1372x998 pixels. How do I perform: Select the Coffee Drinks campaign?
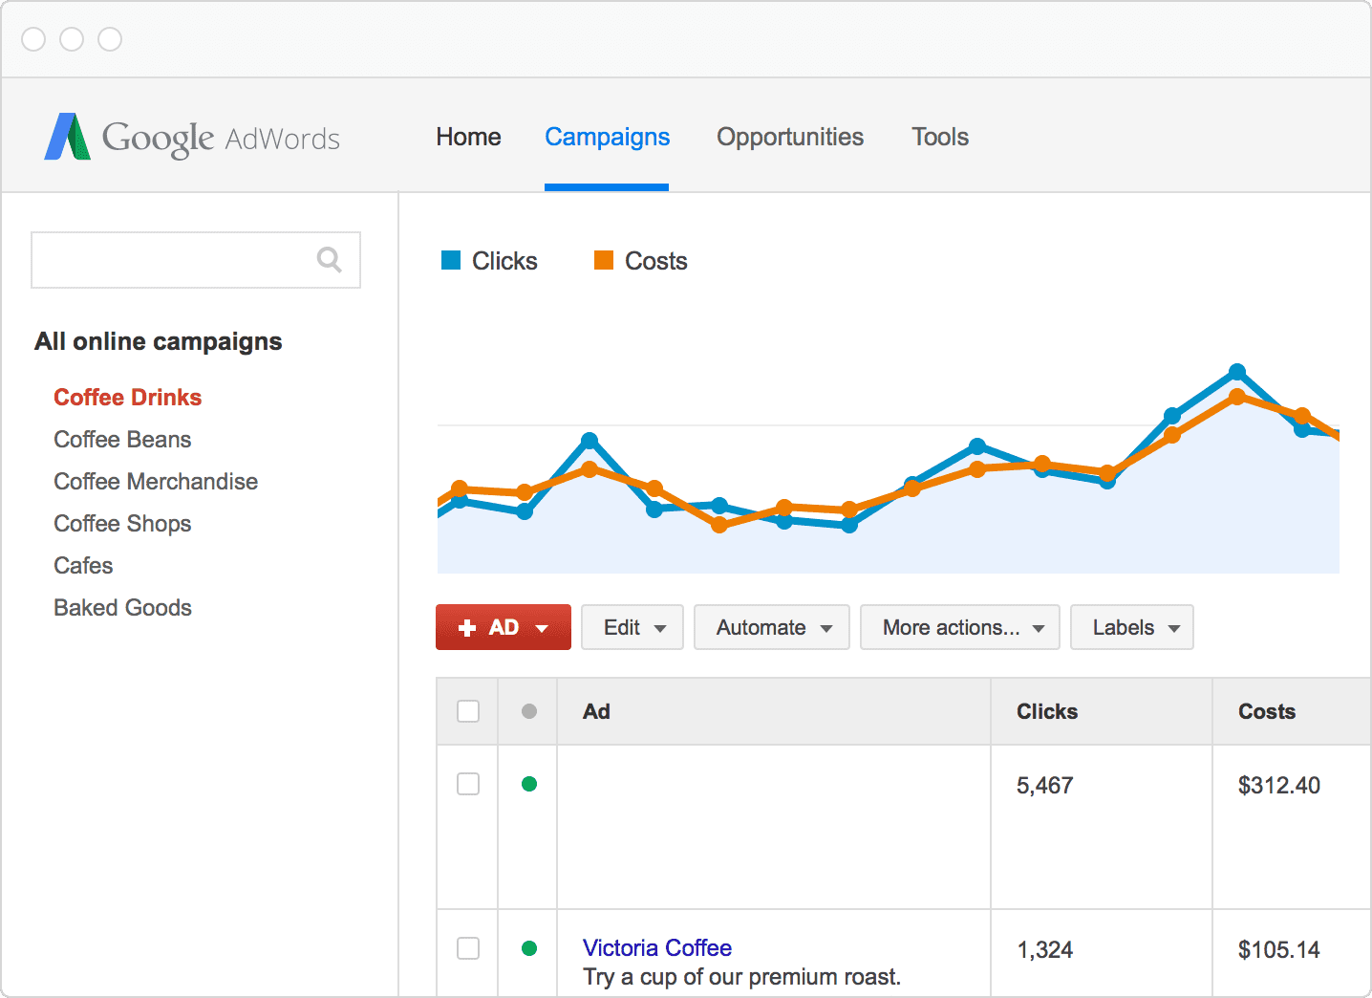click(x=128, y=398)
